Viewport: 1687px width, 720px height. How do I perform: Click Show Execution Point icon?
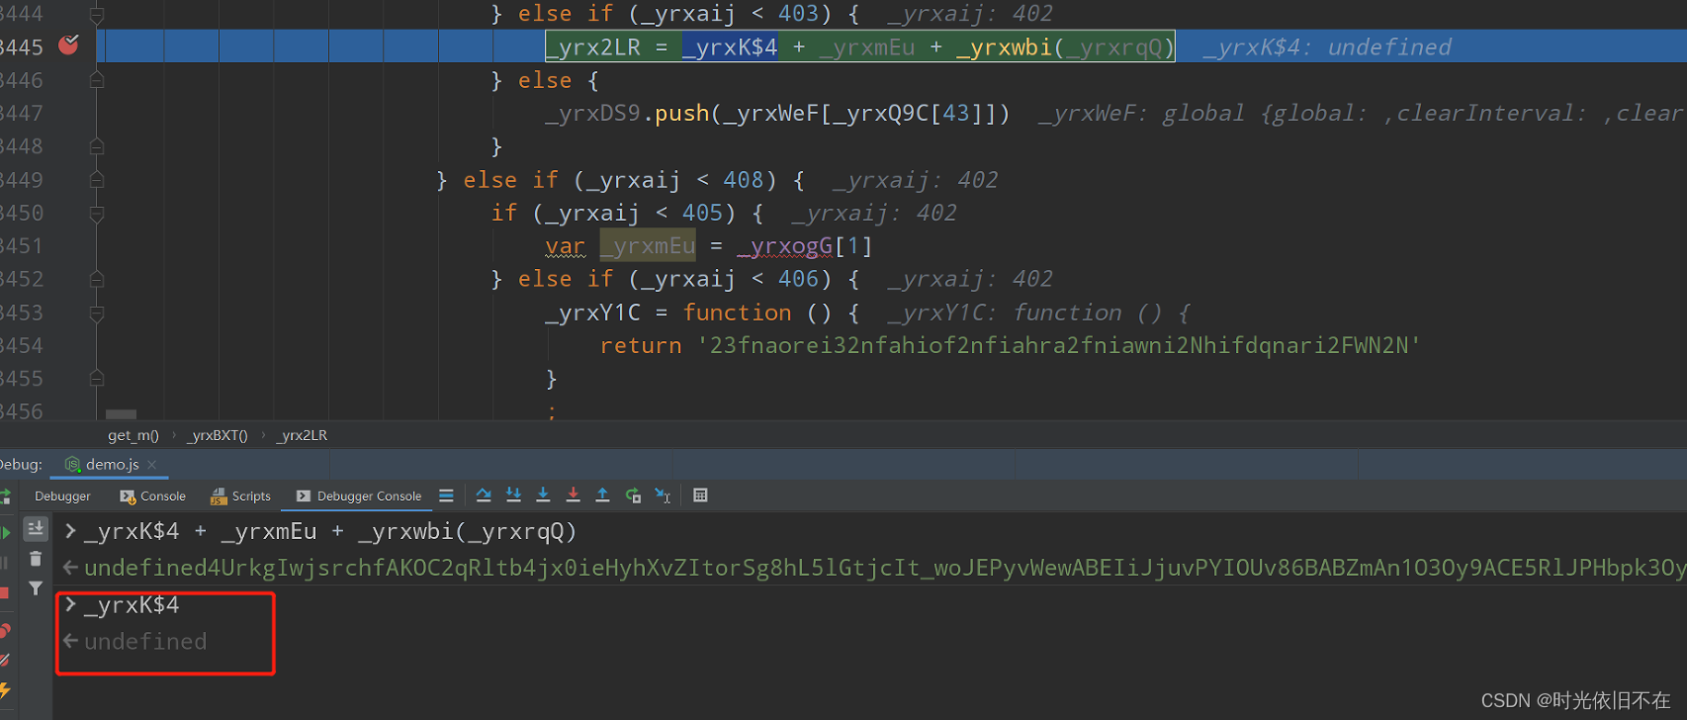click(x=446, y=495)
